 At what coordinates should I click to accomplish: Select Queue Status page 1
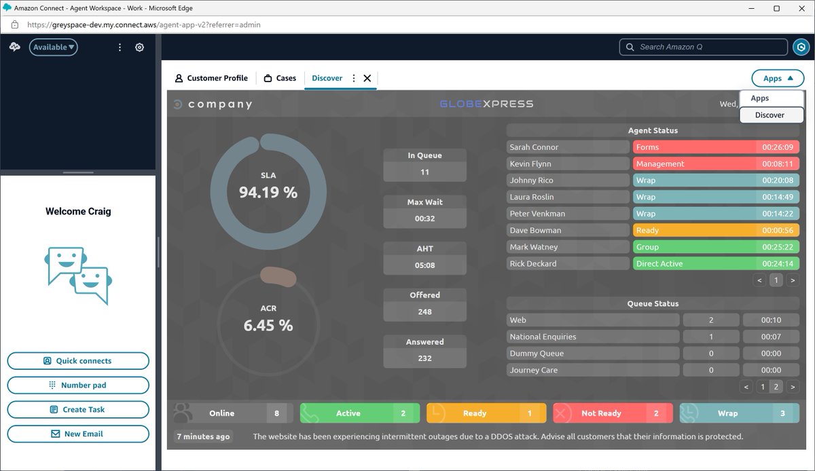click(763, 387)
